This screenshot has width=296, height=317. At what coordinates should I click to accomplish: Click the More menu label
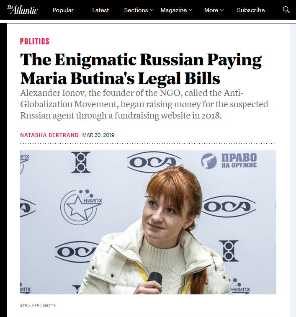211,10
